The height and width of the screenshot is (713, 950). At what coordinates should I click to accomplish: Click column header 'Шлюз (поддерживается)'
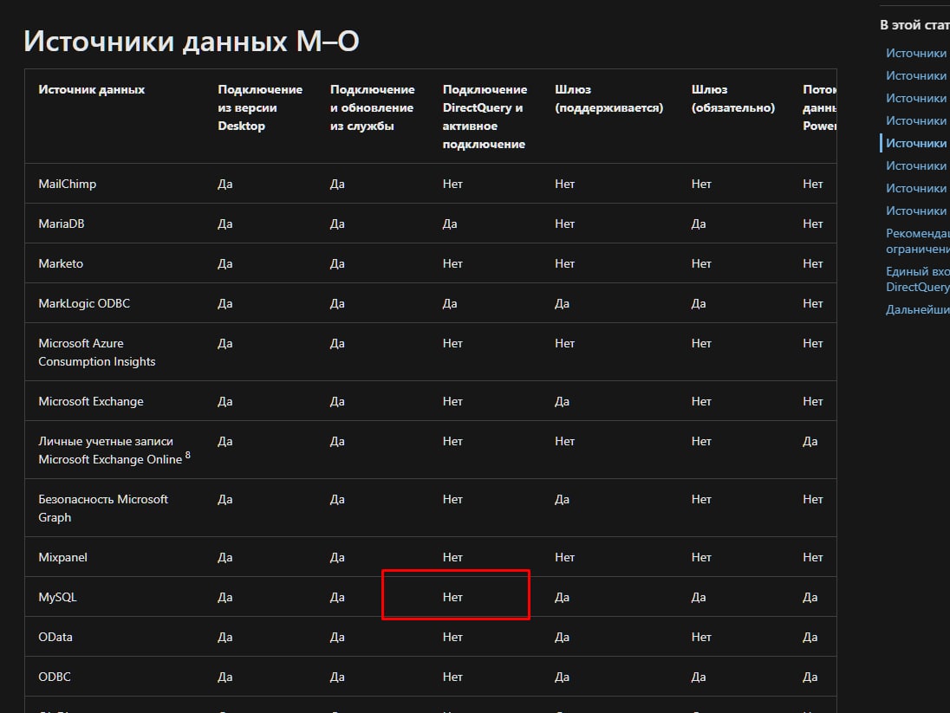point(608,99)
